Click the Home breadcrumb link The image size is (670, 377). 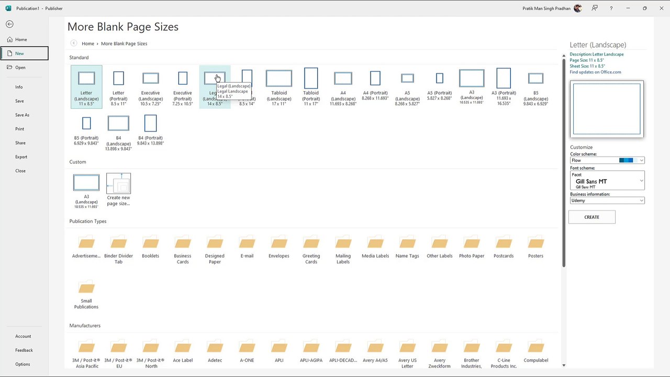[x=88, y=43]
